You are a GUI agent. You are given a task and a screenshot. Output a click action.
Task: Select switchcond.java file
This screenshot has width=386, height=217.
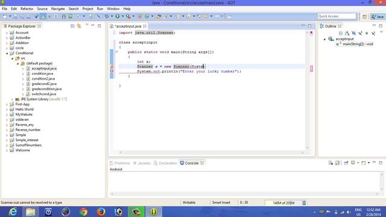[x=43, y=94]
